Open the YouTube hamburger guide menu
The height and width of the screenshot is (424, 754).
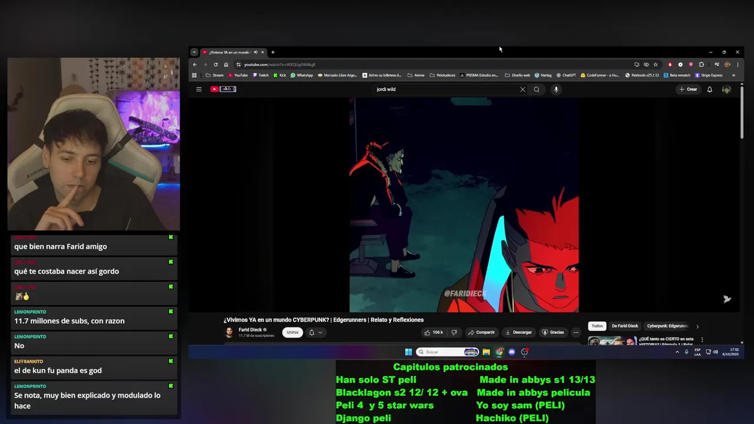click(x=199, y=90)
